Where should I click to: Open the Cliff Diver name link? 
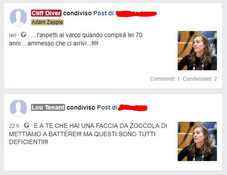tap(46, 13)
